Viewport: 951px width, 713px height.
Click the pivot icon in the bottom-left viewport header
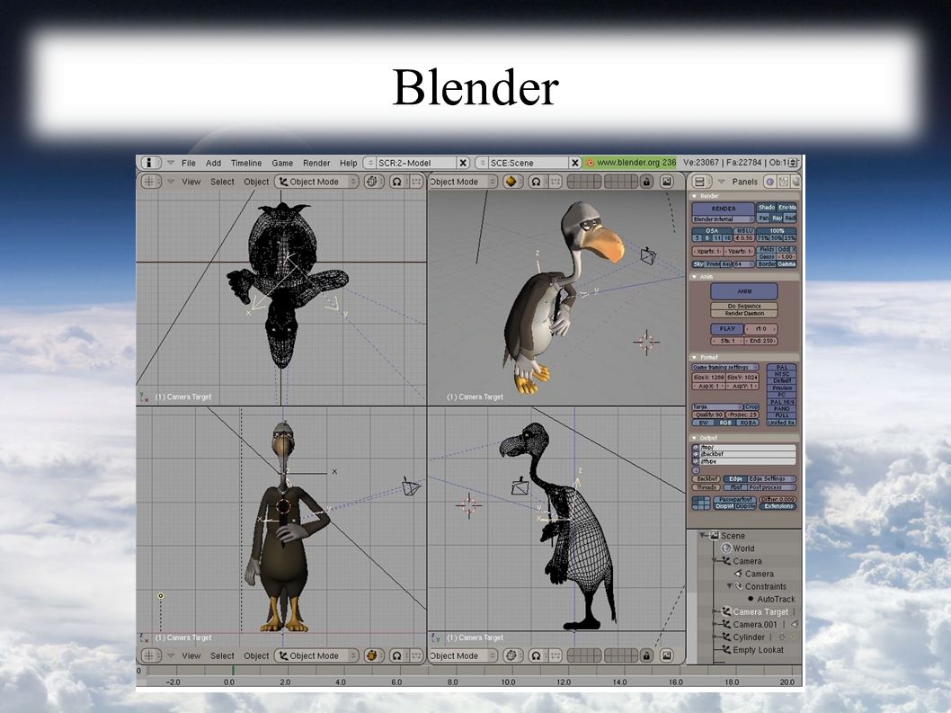396,655
